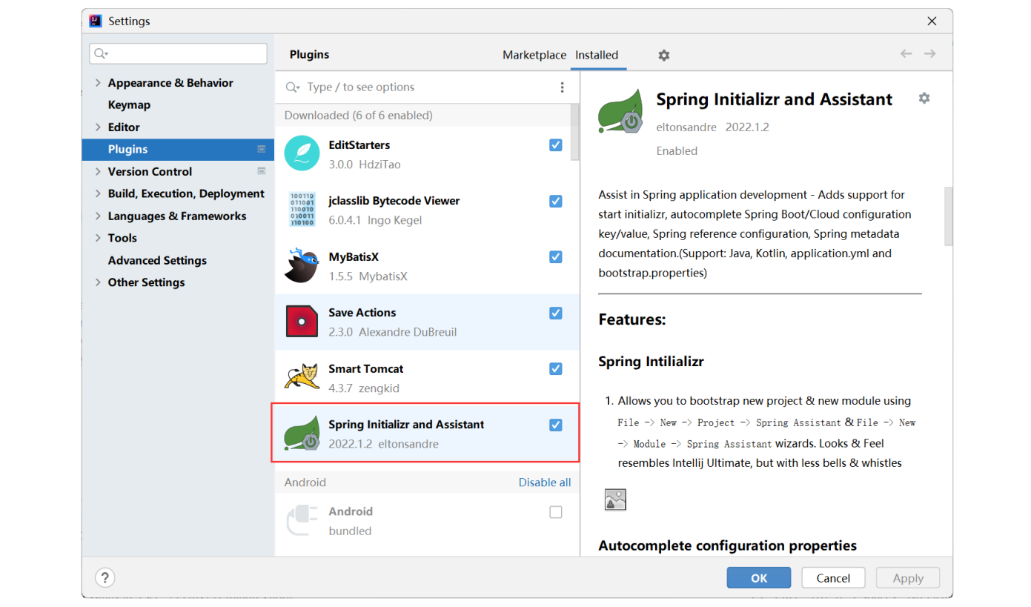The width and height of the screenshot is (1031, 607).
Task: Open the Keymap settings page
Action: [x=129, y=105]
